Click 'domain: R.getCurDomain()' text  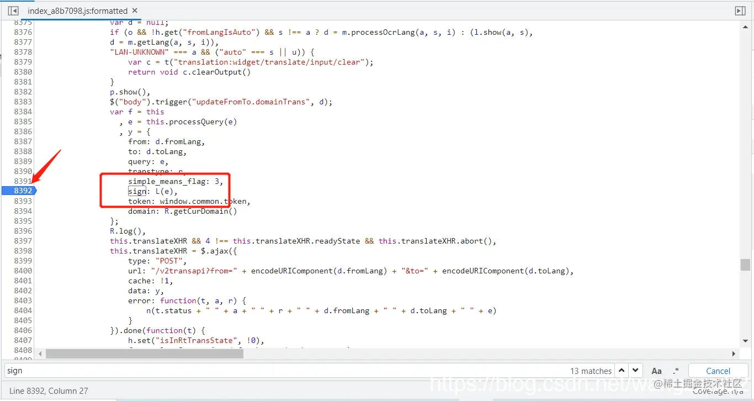coord(182,211)
